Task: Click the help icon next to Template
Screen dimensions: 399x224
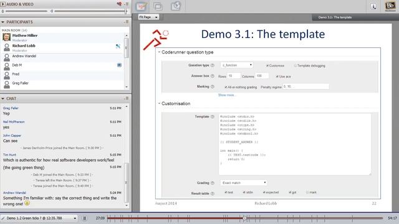Action: (213, 116)
